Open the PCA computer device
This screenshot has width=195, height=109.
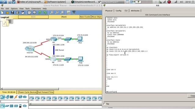click(80, 39)
